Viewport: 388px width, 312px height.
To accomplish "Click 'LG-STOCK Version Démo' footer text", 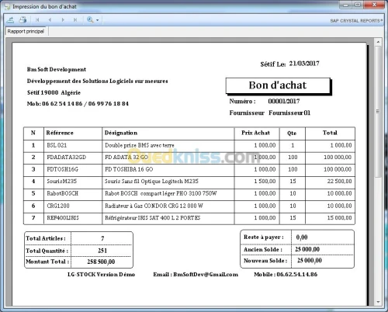I will (x=101, y=275).
